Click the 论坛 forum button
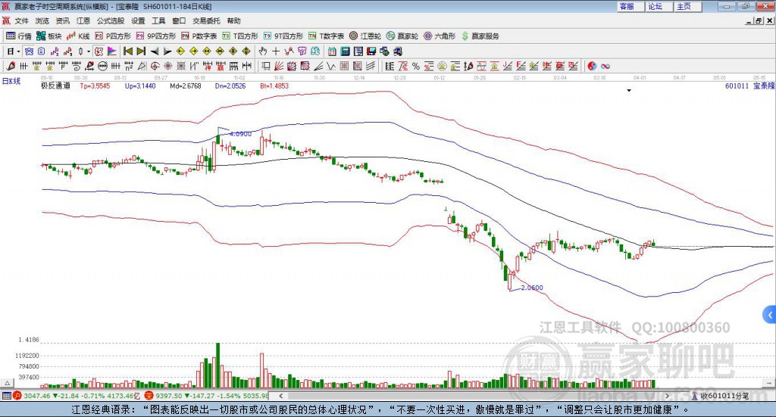 click(659, 6)
